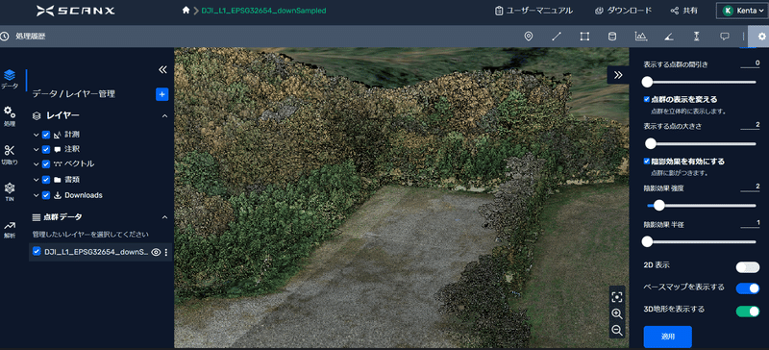The image size is (769, 350).
Task: Switch to the 解析 sidebar tab
Action: coord(10,230)
